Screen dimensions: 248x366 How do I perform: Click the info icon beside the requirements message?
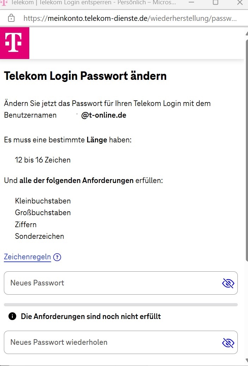pos(12,316)
